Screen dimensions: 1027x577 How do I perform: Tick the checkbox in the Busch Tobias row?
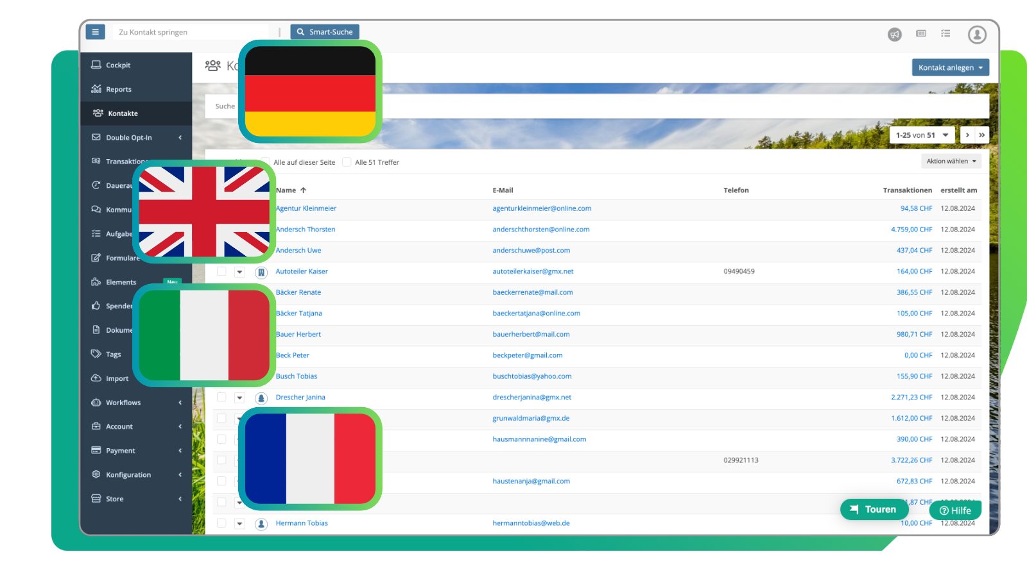(x=221, y=376)
